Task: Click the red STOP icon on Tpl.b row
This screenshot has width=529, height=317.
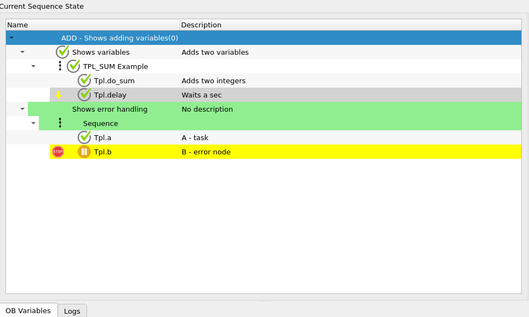Action: 59,152
